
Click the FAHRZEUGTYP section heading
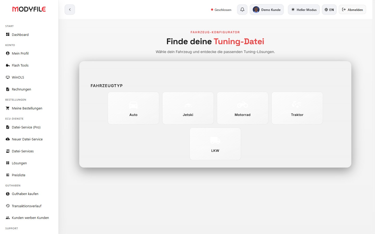107,86
